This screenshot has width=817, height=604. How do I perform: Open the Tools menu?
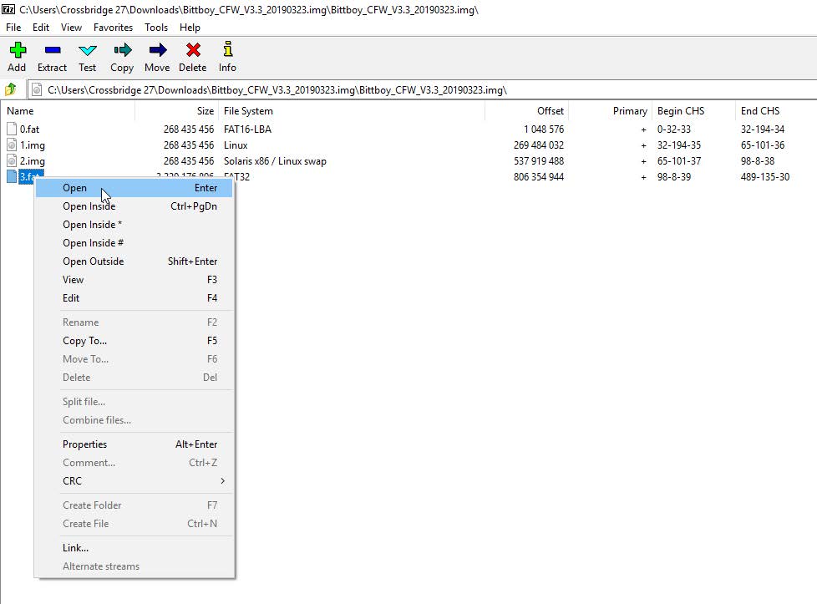pos(156,27)
